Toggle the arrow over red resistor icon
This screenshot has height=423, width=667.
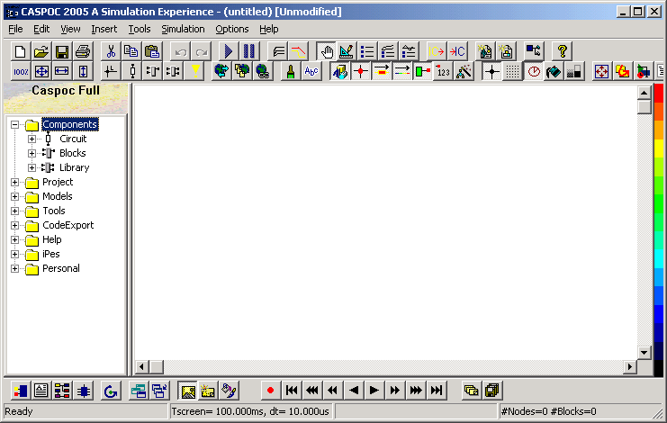382,71
